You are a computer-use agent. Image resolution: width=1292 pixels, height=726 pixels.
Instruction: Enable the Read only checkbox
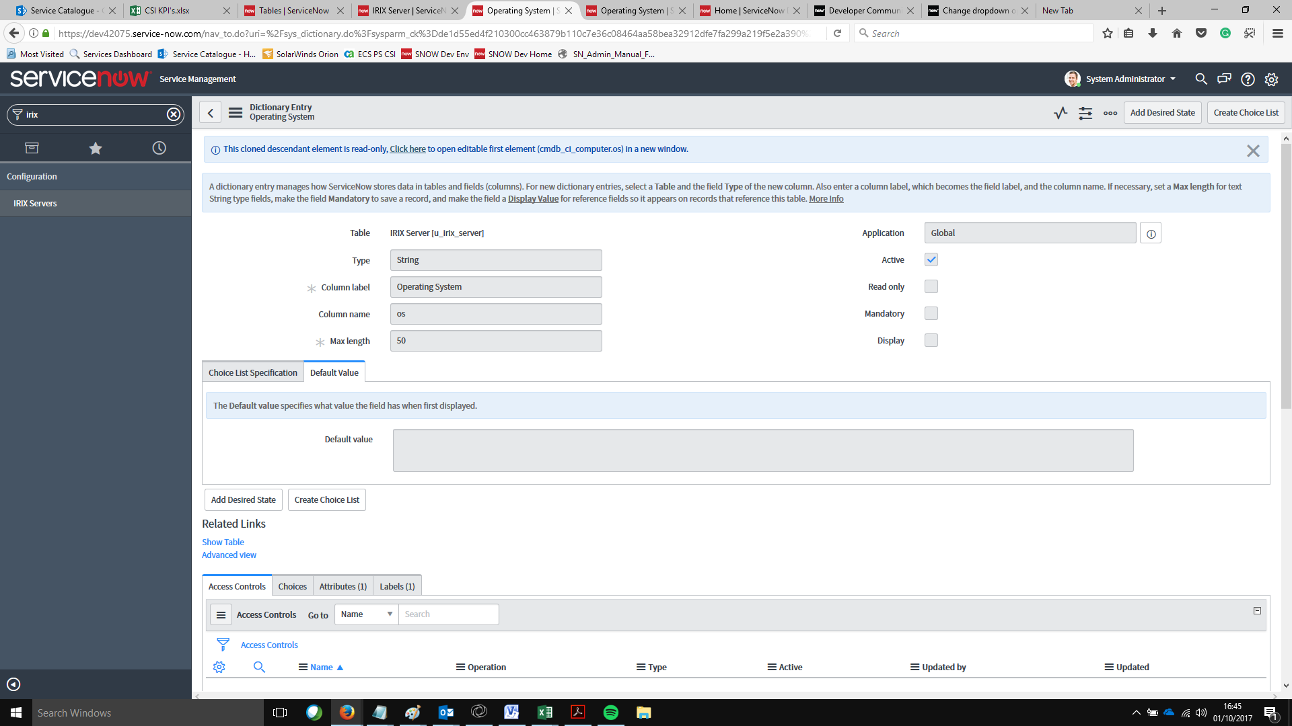click(931, 286)
